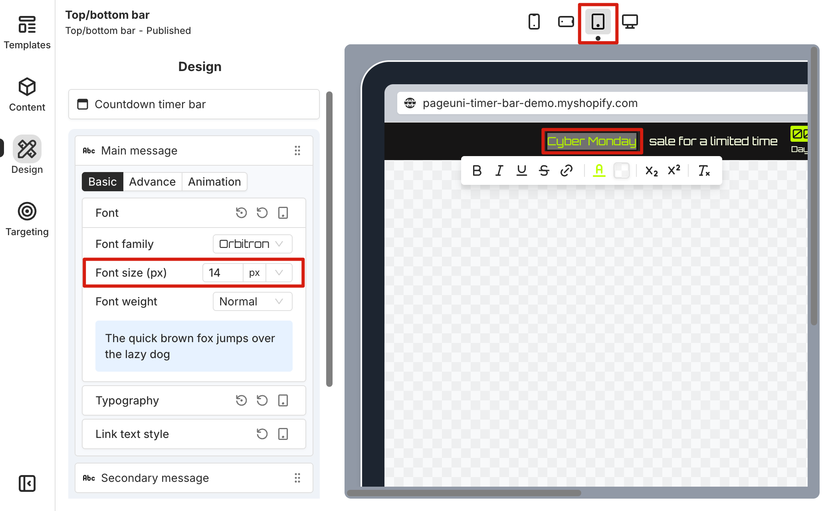Switch preview to mobile landscape device

pos(566,22)
